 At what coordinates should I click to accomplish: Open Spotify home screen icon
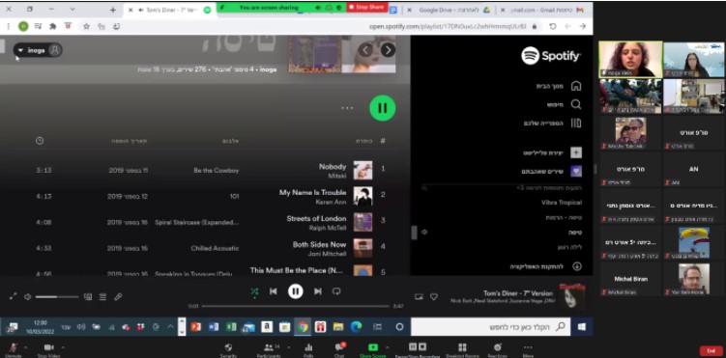pos(576,86)
